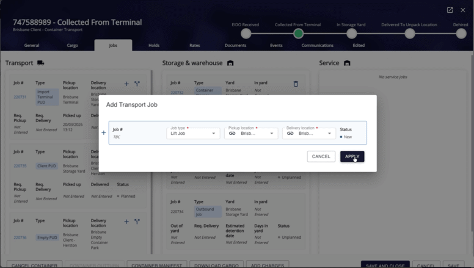Click the Outbound Job type badge
Viewport: 474px width, 268px height.
pyautogui.click(x=208, y=212)
